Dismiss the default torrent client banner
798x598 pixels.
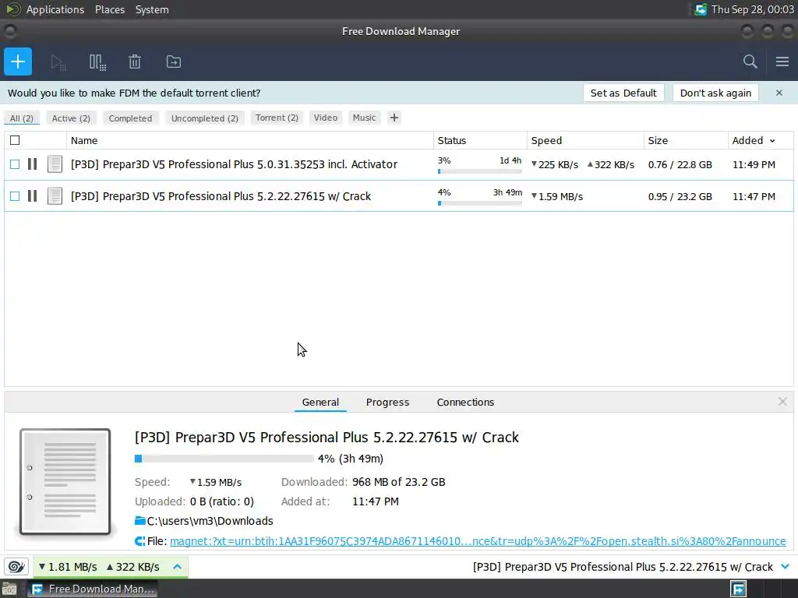pyautogui.click(x=779, y=93)
